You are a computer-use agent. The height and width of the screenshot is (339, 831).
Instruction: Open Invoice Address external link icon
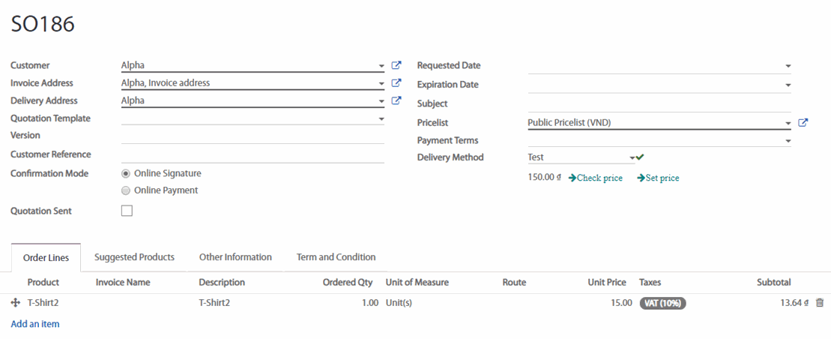tap(396, 83)
